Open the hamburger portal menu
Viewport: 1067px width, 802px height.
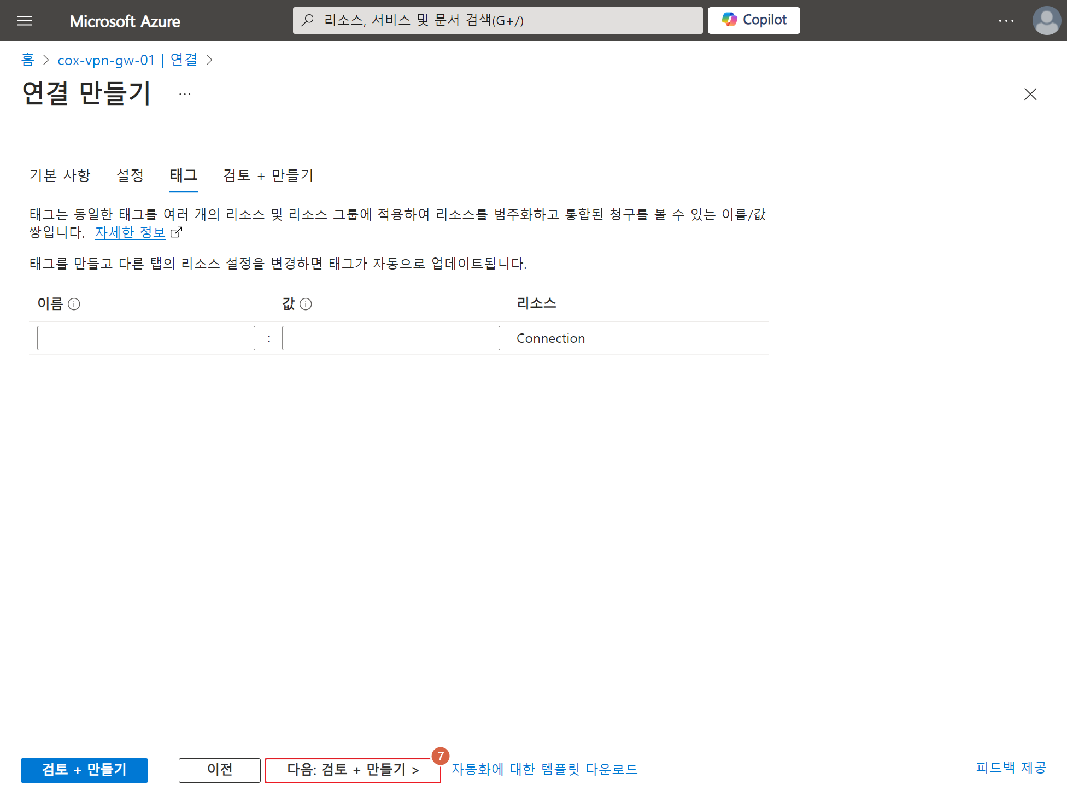click(x=25, y=21)
